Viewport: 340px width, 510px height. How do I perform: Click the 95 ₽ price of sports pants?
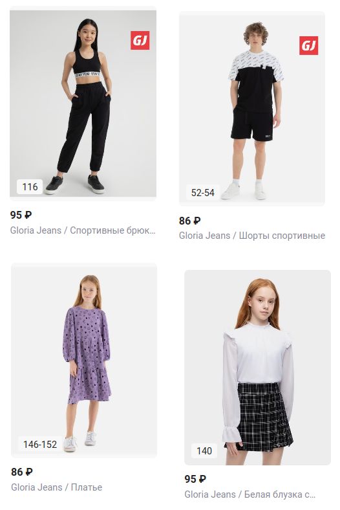pos(21,215)
